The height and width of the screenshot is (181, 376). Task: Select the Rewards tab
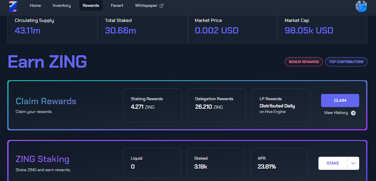click(x=91, y=5)
